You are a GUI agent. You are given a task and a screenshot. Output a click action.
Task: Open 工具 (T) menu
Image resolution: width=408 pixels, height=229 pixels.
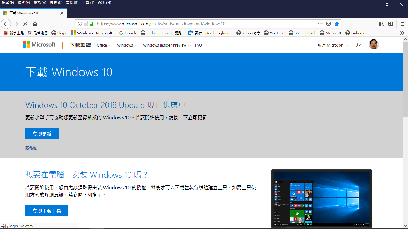click(88, 3)
